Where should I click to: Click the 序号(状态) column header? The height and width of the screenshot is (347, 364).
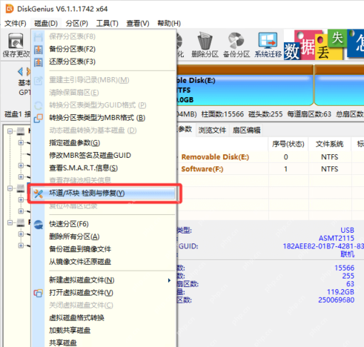click(288, 144)
